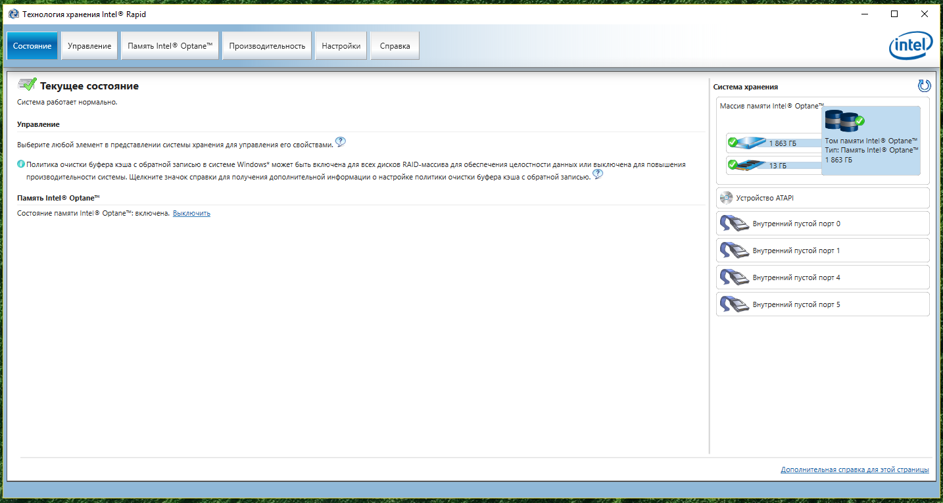Viewport: 943px width, 503px height.
Task: Click icon of Внутренний пустой порт 0
Action: click(735, 224)
